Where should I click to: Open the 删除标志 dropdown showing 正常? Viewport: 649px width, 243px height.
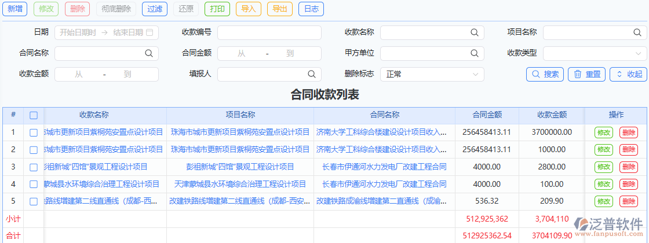pyautogui.click(x=432, y=75)
